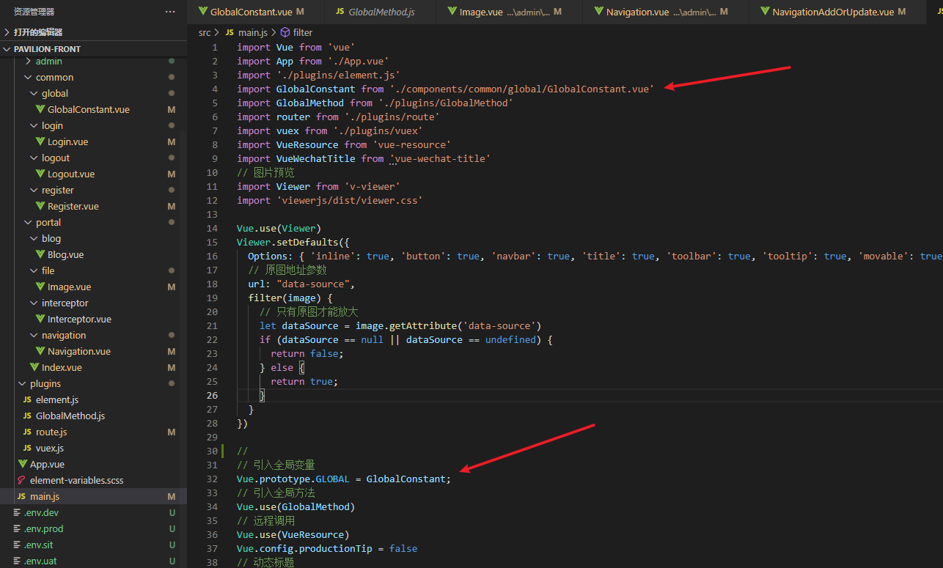Viewport: 943px width, 568px height.
Task: Collapse the plugins folder
Action: point(23,383)
